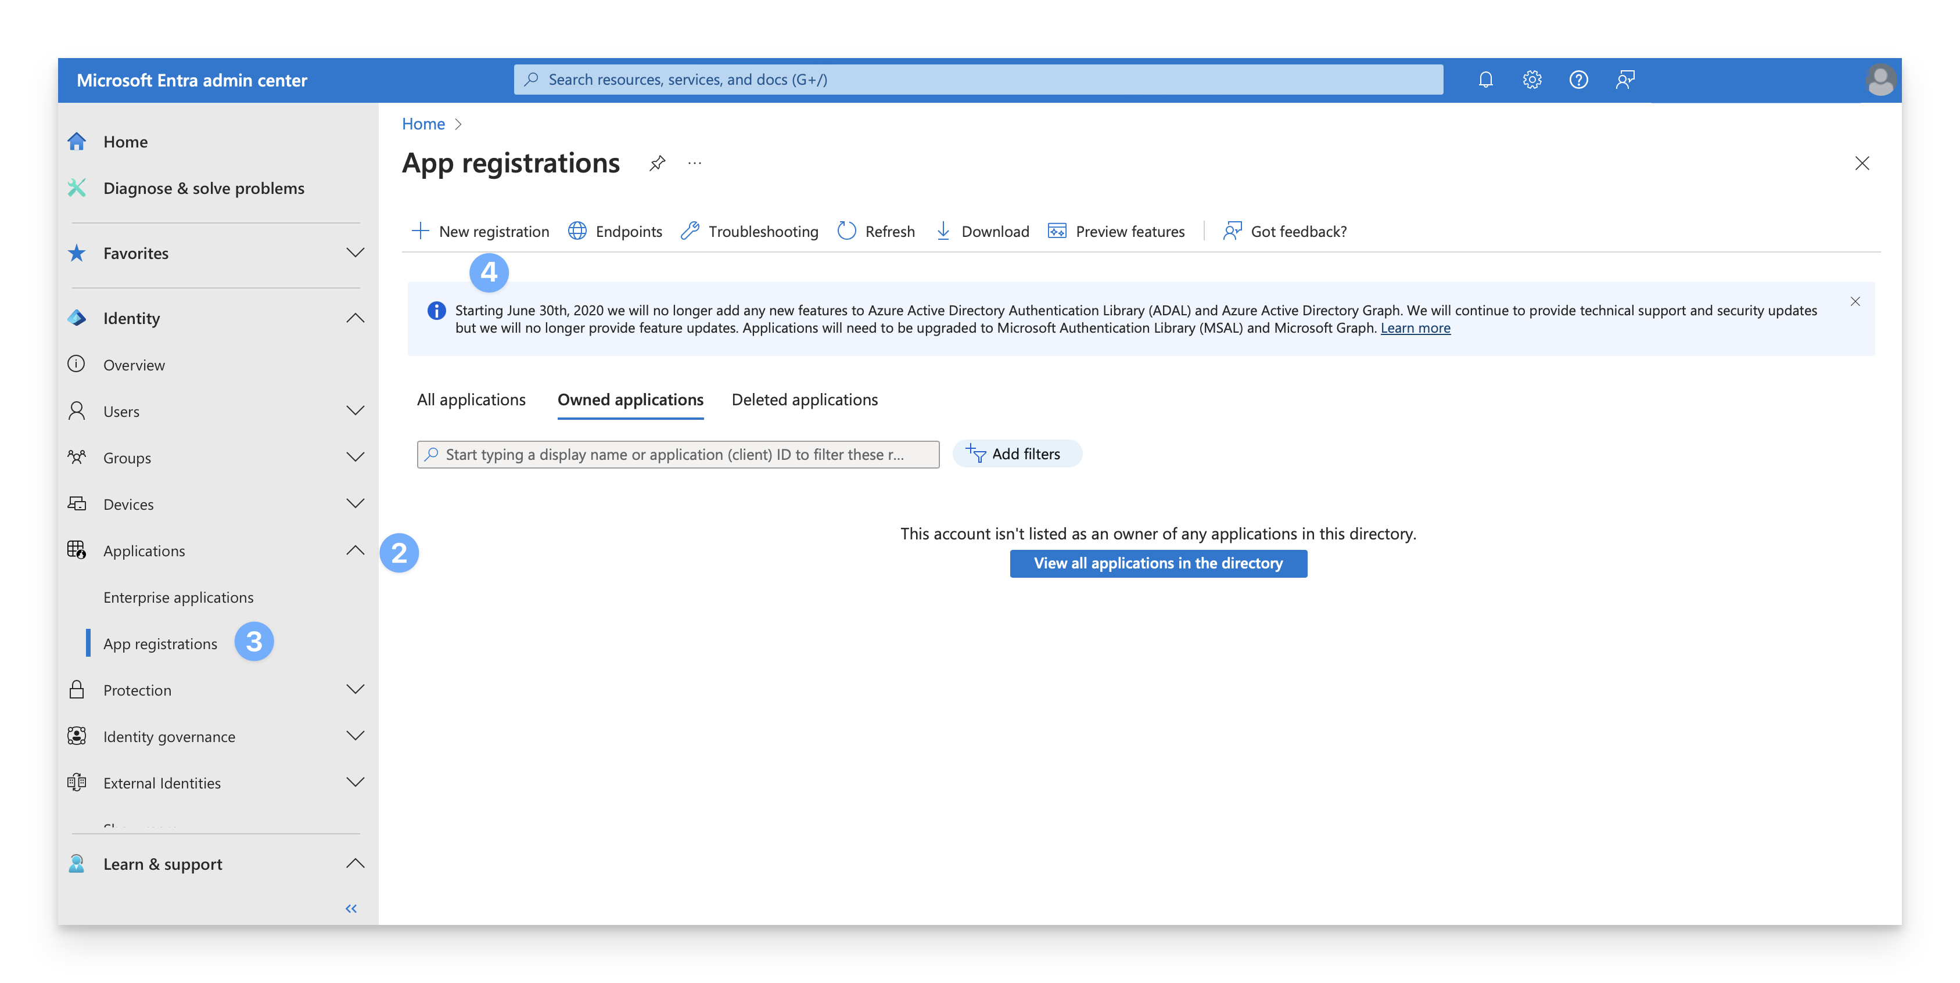
Task: Switch to Deleted applications tab
Action: (804, 400)
